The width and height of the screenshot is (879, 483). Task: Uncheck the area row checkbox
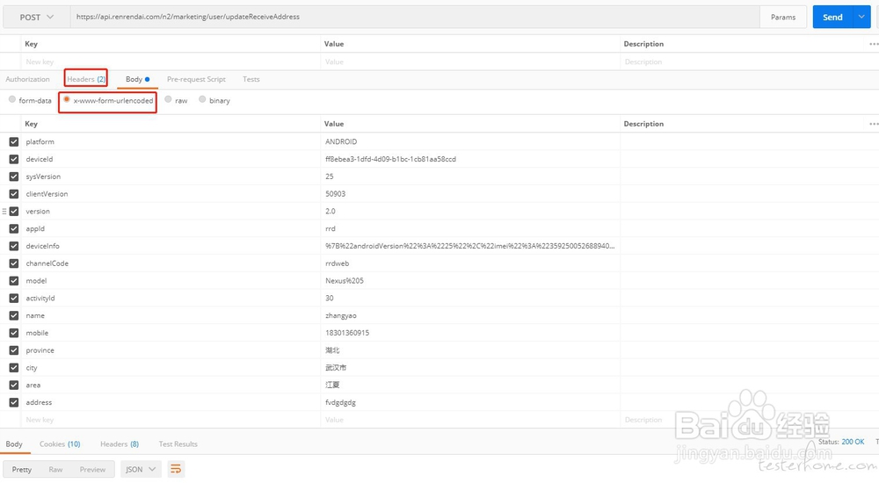point(14,385)
